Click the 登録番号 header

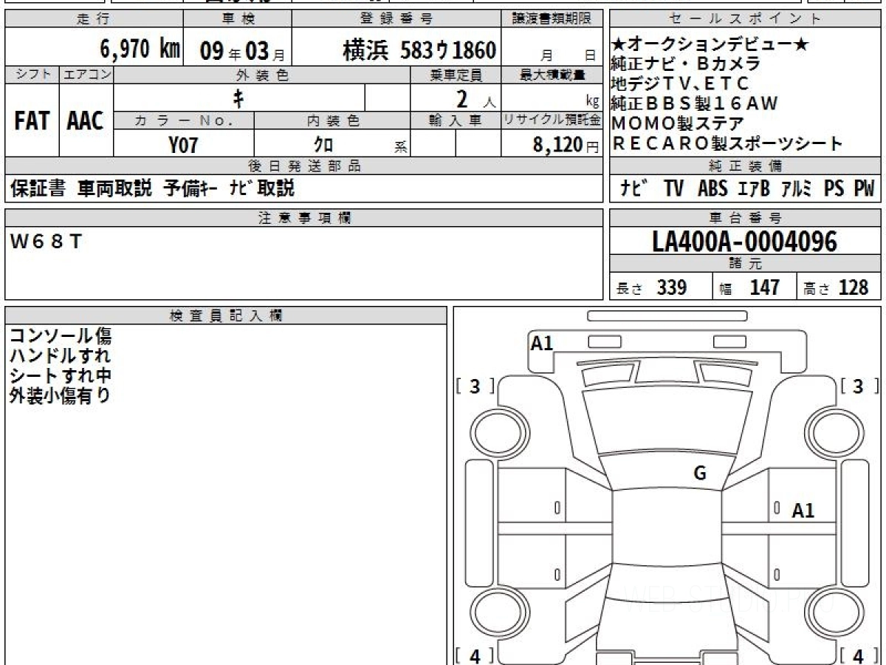[x=397, y=19]
